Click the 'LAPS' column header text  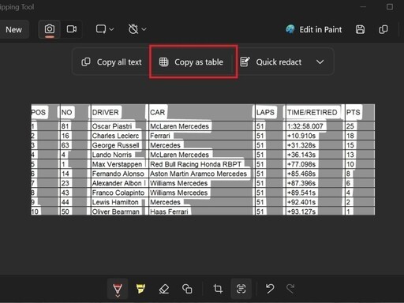click(265, 112)
